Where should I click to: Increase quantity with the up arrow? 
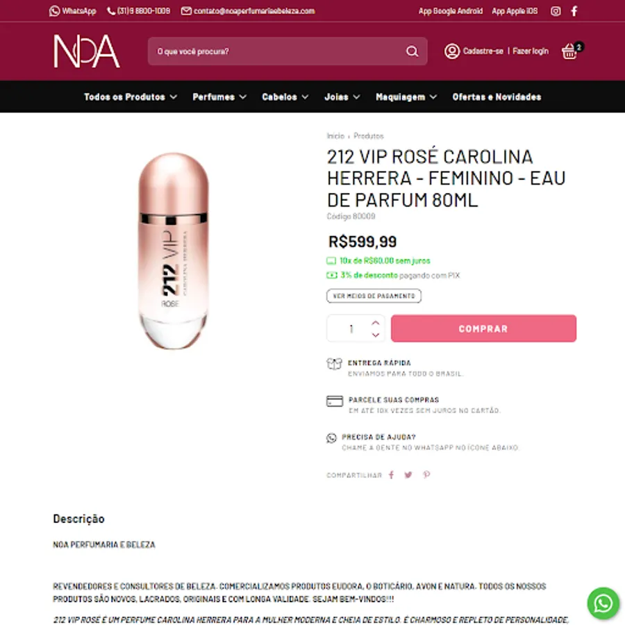tap(376, 323)
